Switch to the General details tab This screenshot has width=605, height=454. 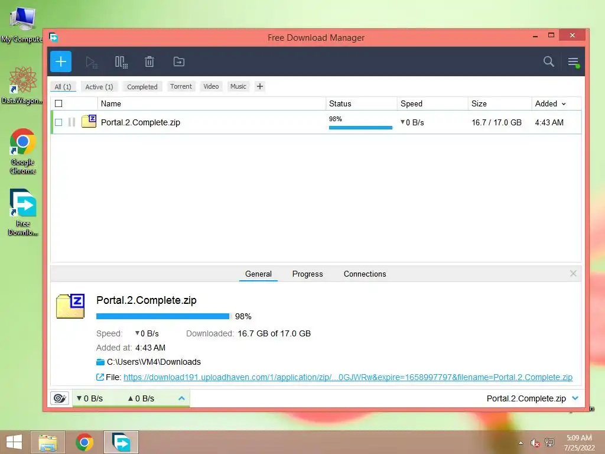pyautogui.click(x=258, y=274)
